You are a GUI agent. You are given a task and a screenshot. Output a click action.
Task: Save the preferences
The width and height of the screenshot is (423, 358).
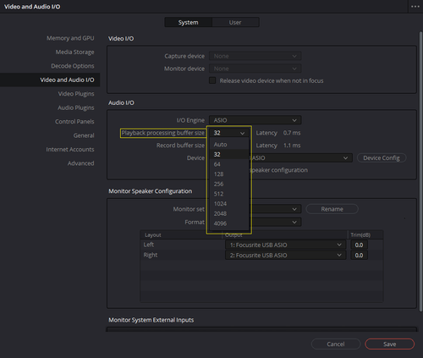coord(389,344)
